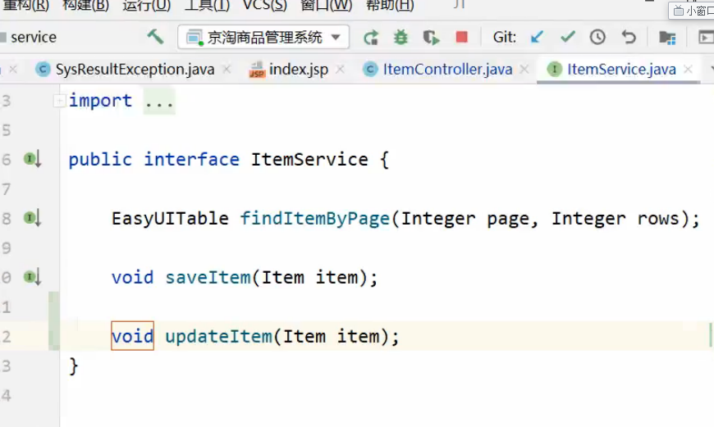
Task: Switch to SysResultException.java tab
Action: 135,70
